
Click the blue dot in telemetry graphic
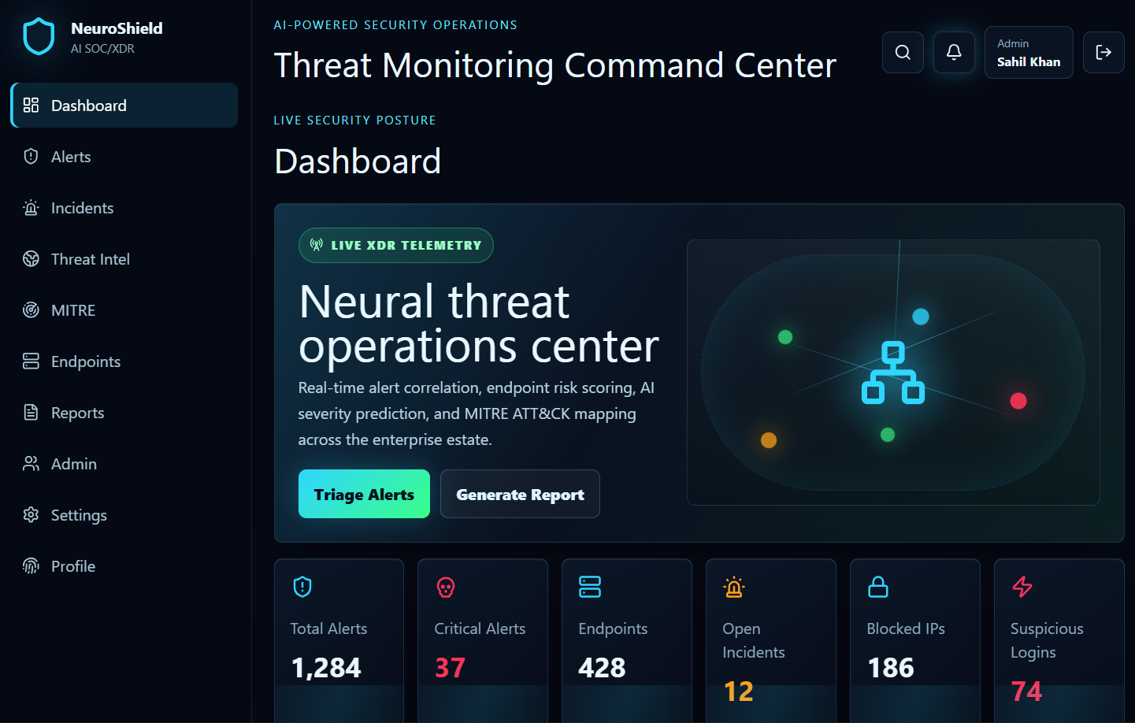921,317
